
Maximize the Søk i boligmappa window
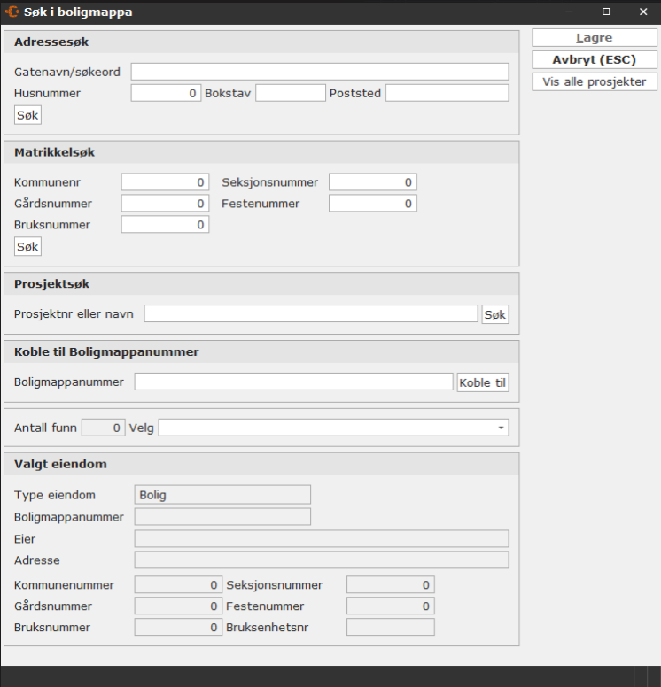[x=606, y=12]
